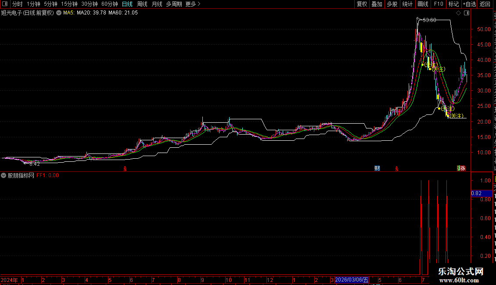This screenshot has width=496, height=285.
Task: Click the 财 financial report marker
Action: 377,168
